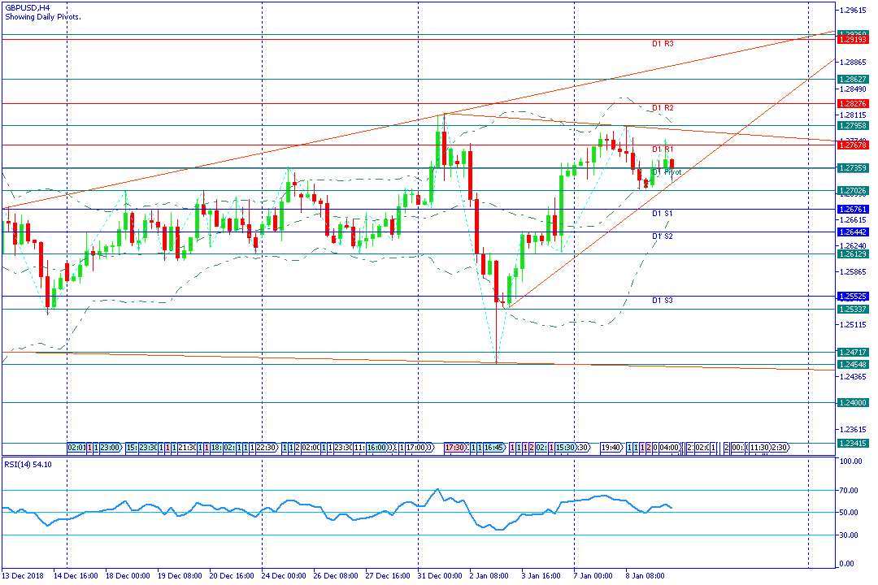This screenshot has width=878, height=585.
Task: Click the red 1.27678 price tag
Action: pos(853,145)
